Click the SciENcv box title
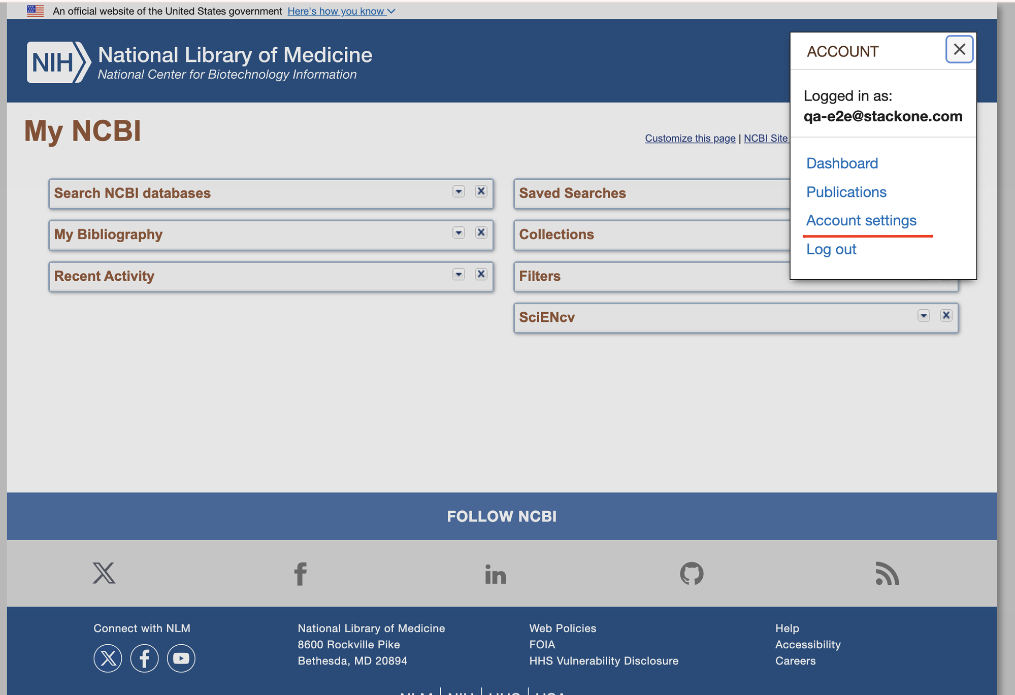 point(547,317)
